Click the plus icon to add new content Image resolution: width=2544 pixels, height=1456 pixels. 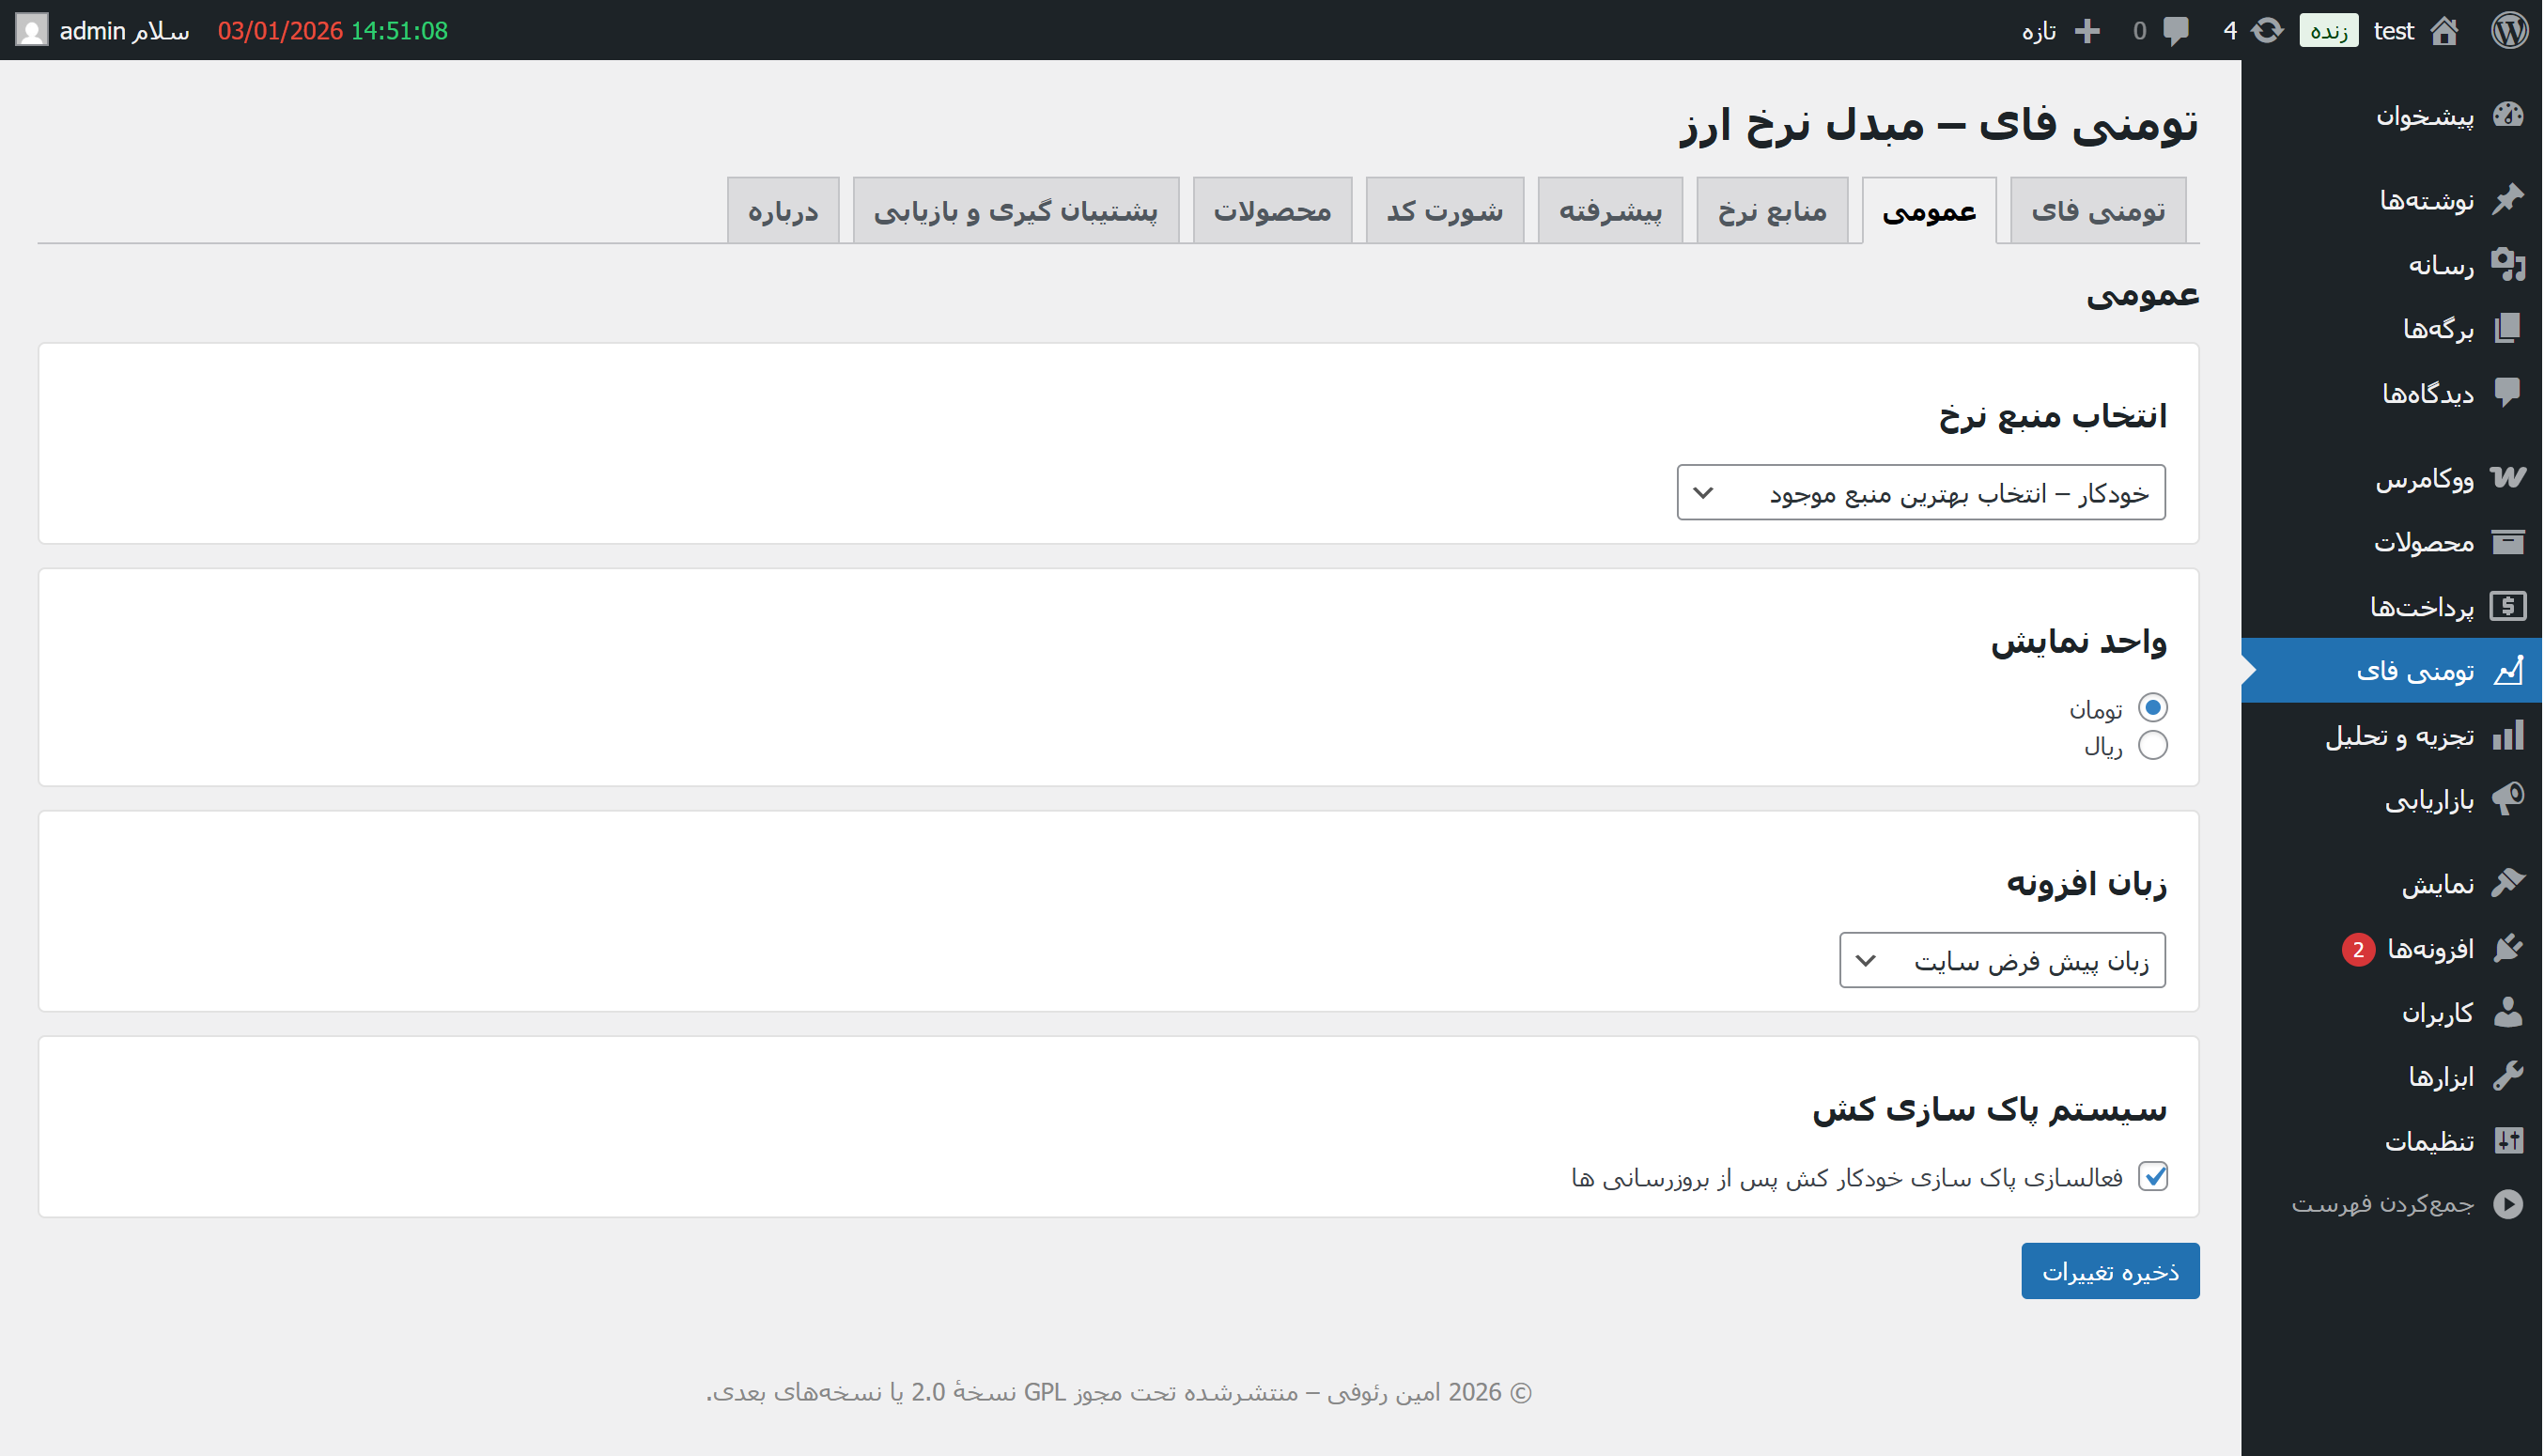point(2089,30)
